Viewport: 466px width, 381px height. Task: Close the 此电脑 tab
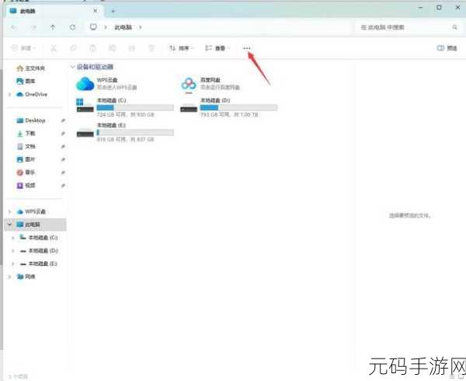click(x=95, y=11)
